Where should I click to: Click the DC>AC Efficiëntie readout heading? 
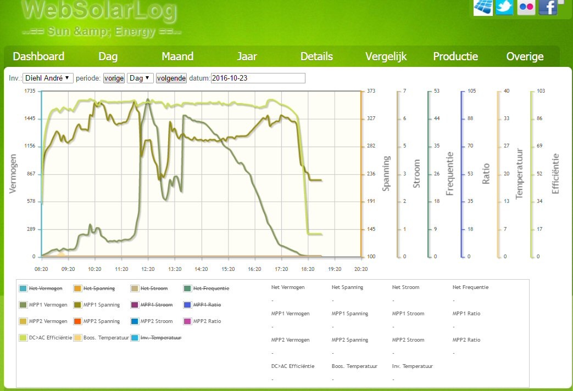click(x=293, y=366)
